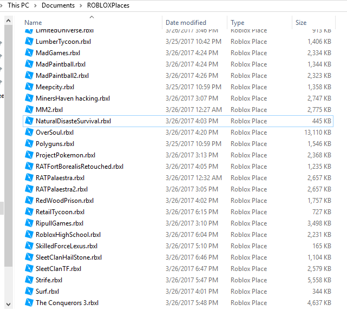This screenshot has height=311, width=347.
Task: Click the RetailTycoon.rbxl file icon
Action: point(29,212)
